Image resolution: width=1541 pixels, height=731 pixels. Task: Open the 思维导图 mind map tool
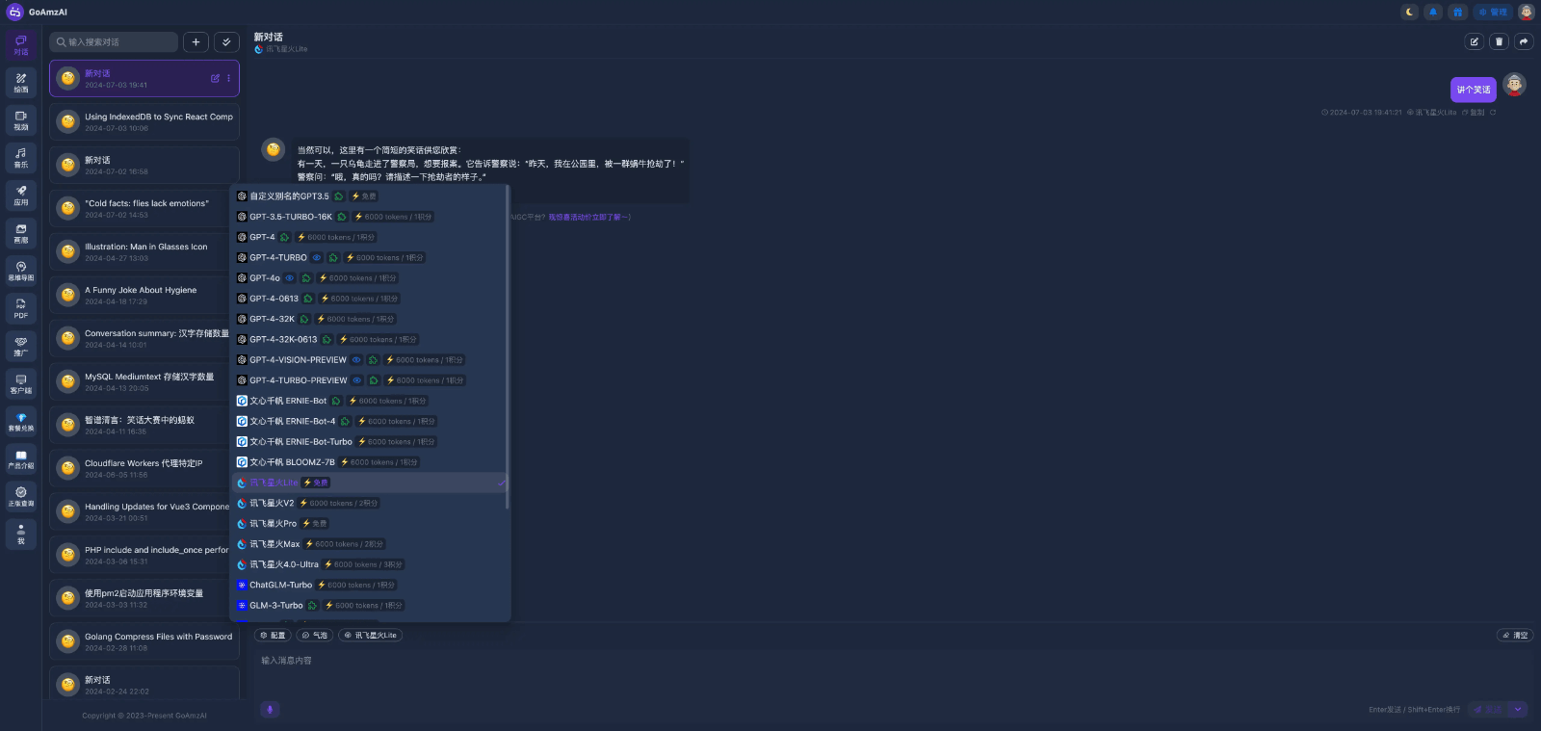click(21, 271)
